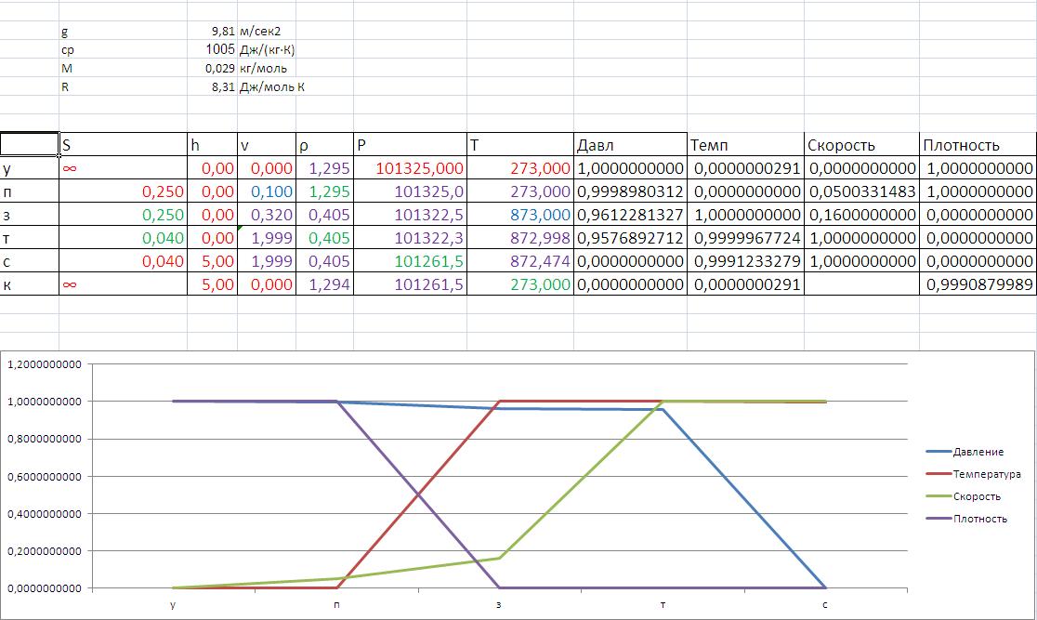Click the blue velocity value 0,100

[x=266, y=191]
